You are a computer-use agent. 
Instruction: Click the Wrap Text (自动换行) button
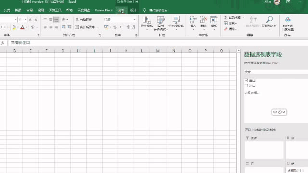tap(84, 19)
